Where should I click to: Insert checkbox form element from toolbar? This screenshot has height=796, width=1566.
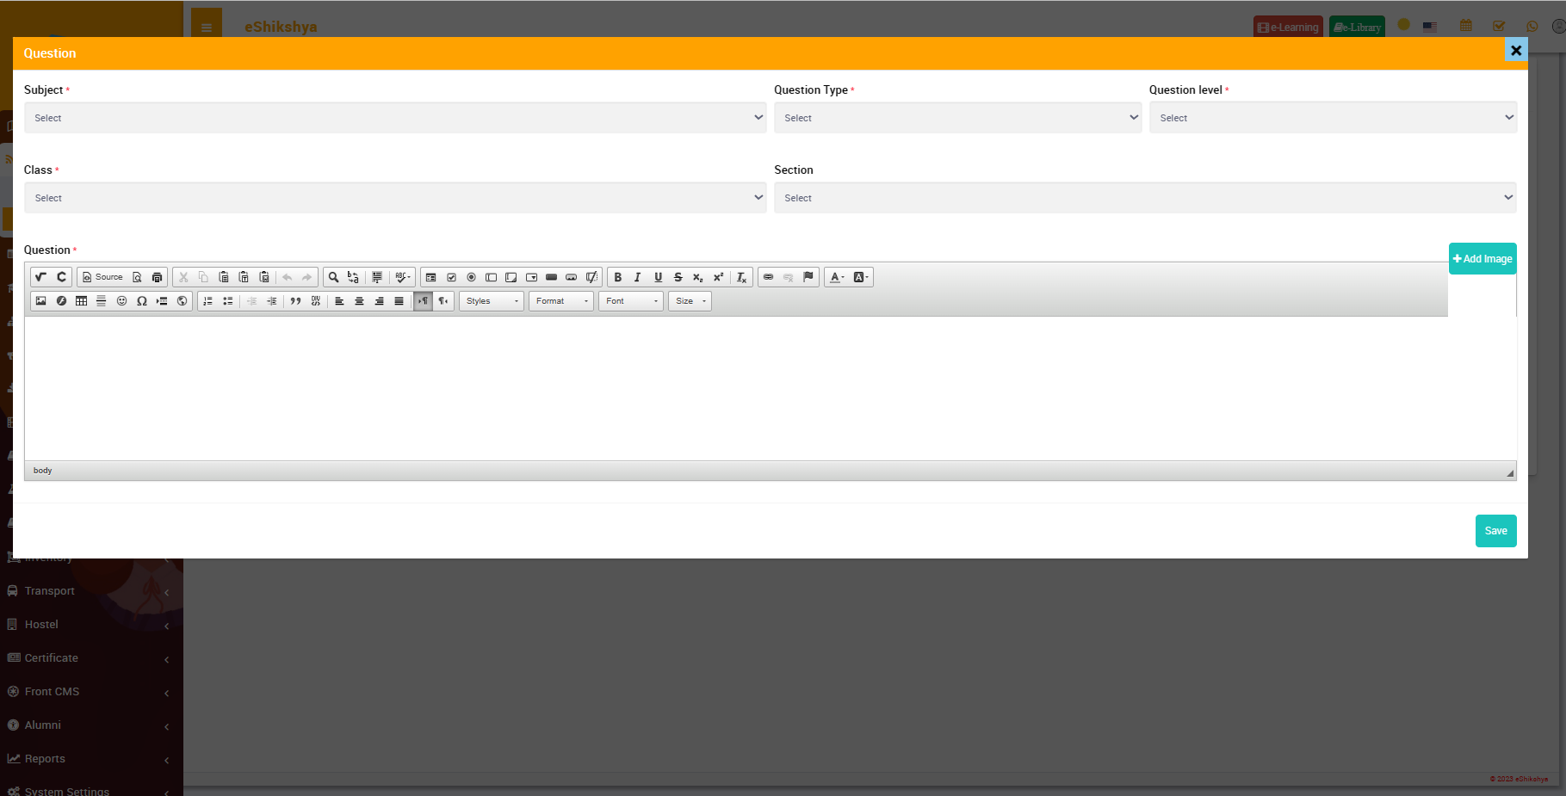[x=451, y=277]
